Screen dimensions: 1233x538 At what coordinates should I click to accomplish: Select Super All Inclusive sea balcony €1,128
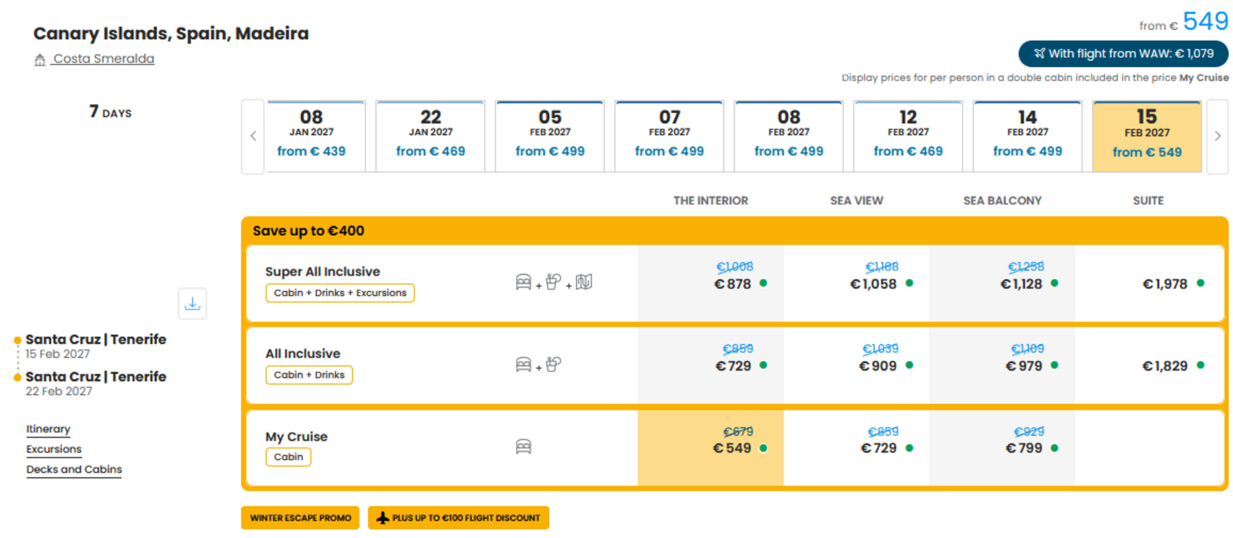point(1002,283)
